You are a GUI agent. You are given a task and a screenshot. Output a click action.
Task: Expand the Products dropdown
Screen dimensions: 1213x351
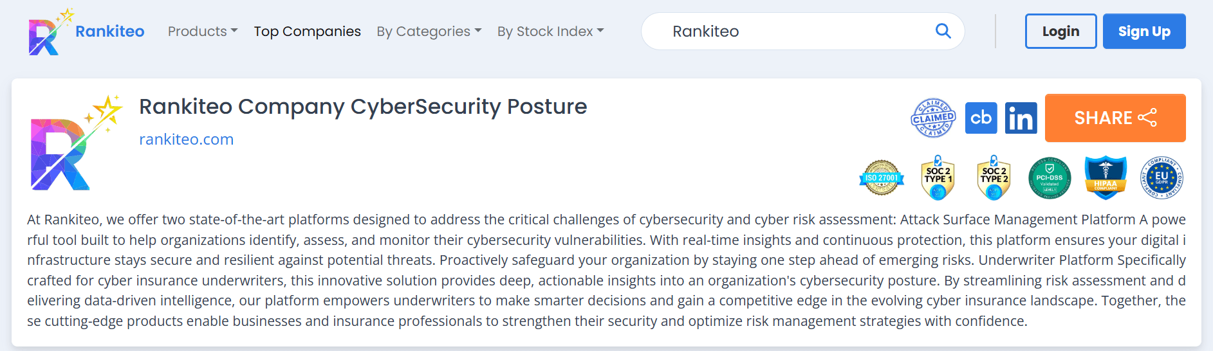pyautogui.click(x=203, y=32)
